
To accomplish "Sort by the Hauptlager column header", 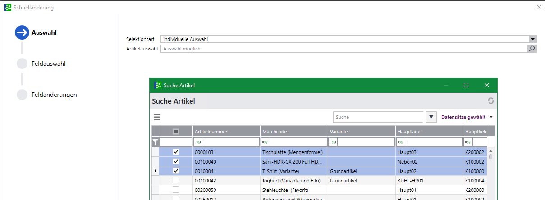I will pyautogui.click(x=429, y=132).
